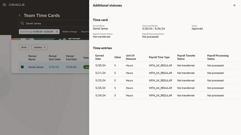Click the Payroll Processing Status column header
The image size is (241, 135).
click(x=218, y=57)
